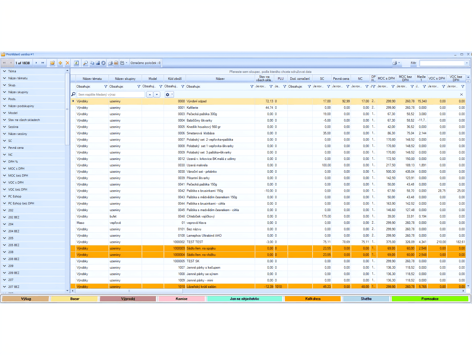Click the horizontal scrollbar of table
The width and height of the screenshot is (472, 356).
129,291
